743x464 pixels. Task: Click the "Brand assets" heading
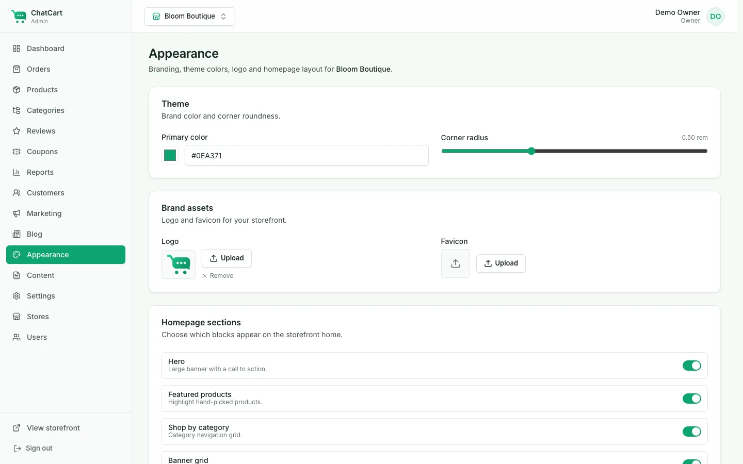(x=187, y=208)
